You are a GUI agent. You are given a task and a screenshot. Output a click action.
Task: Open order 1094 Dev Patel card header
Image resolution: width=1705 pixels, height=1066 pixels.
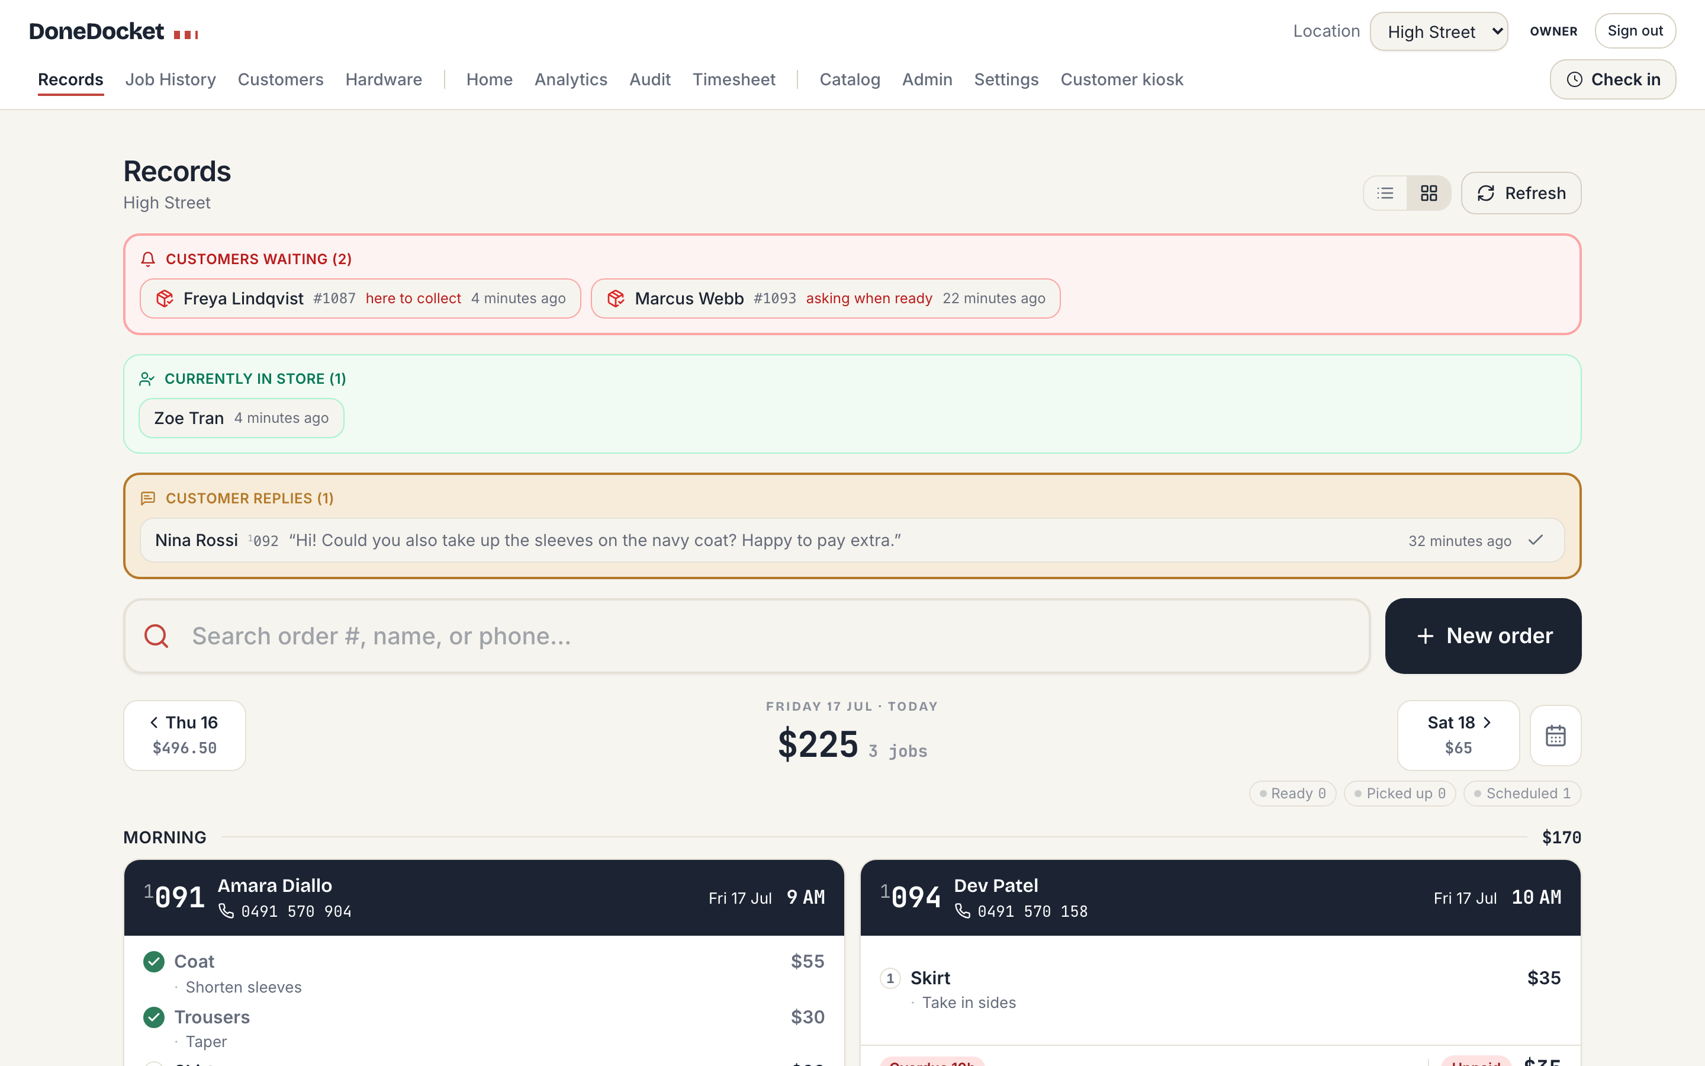1220,897
